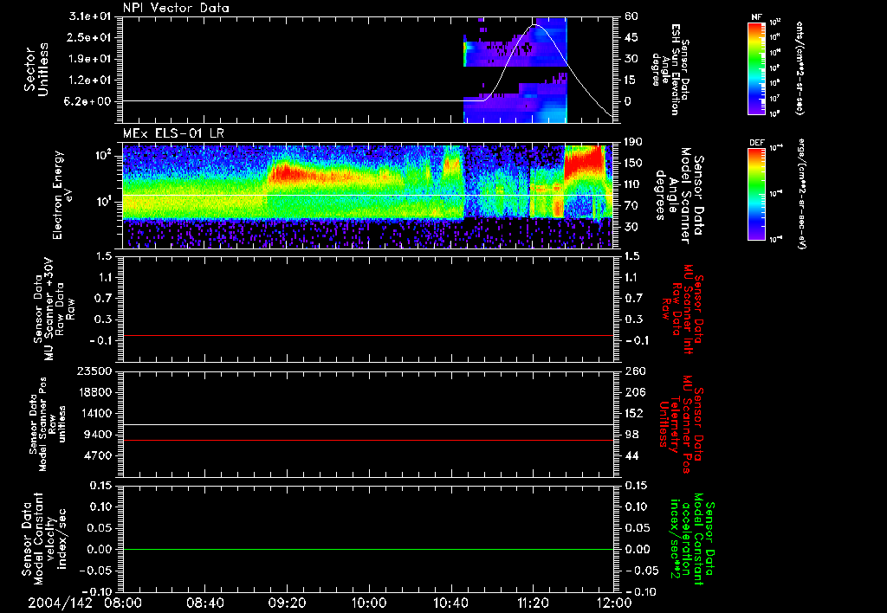This screenshot has height=613, width=887.
Task: Click the DEF energy flux color bar
Action: pos(756,194)
